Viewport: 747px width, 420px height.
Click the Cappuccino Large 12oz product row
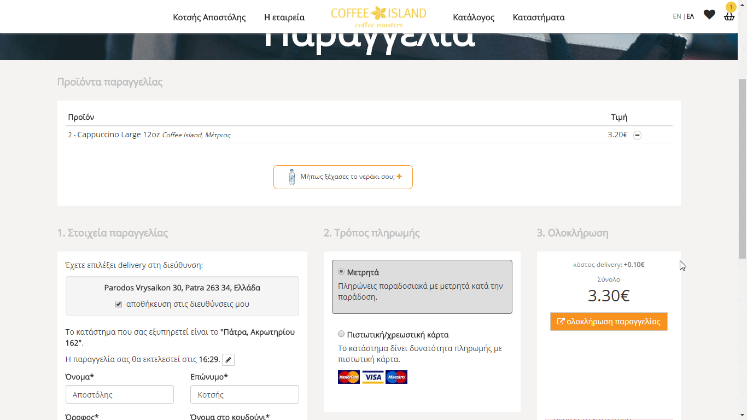[x=369, y=135]
